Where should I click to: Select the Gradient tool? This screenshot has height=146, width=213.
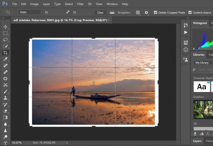pos(5,117)
